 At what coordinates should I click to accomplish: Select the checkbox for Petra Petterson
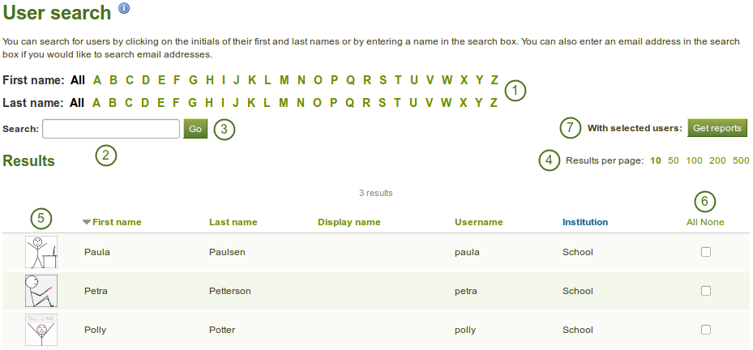(x=706, y=291)
